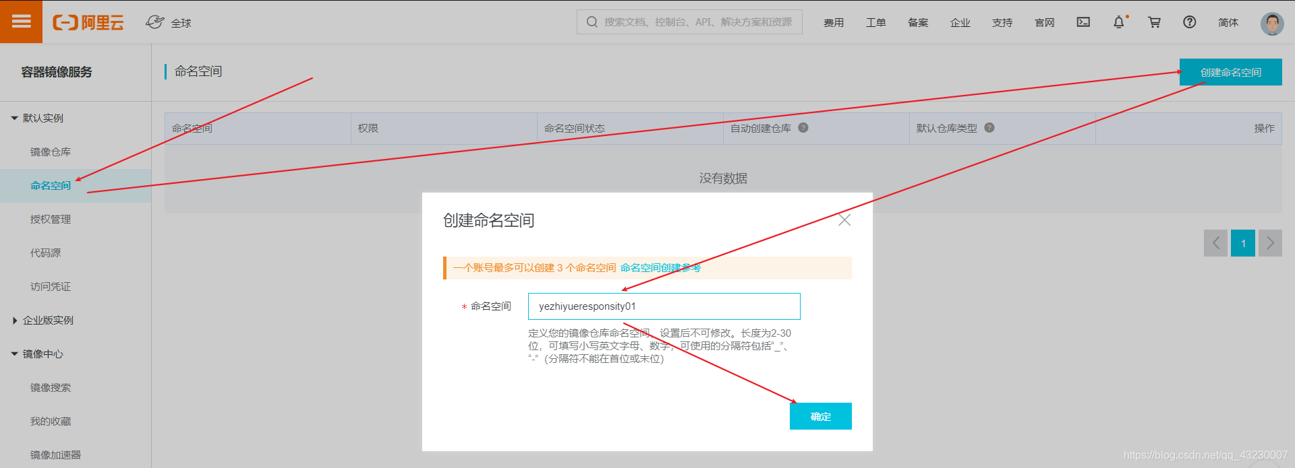This screenshot has height=468, width=1295.
Task: Open the help question mark icon
Action: click(x=1190, y=22)
